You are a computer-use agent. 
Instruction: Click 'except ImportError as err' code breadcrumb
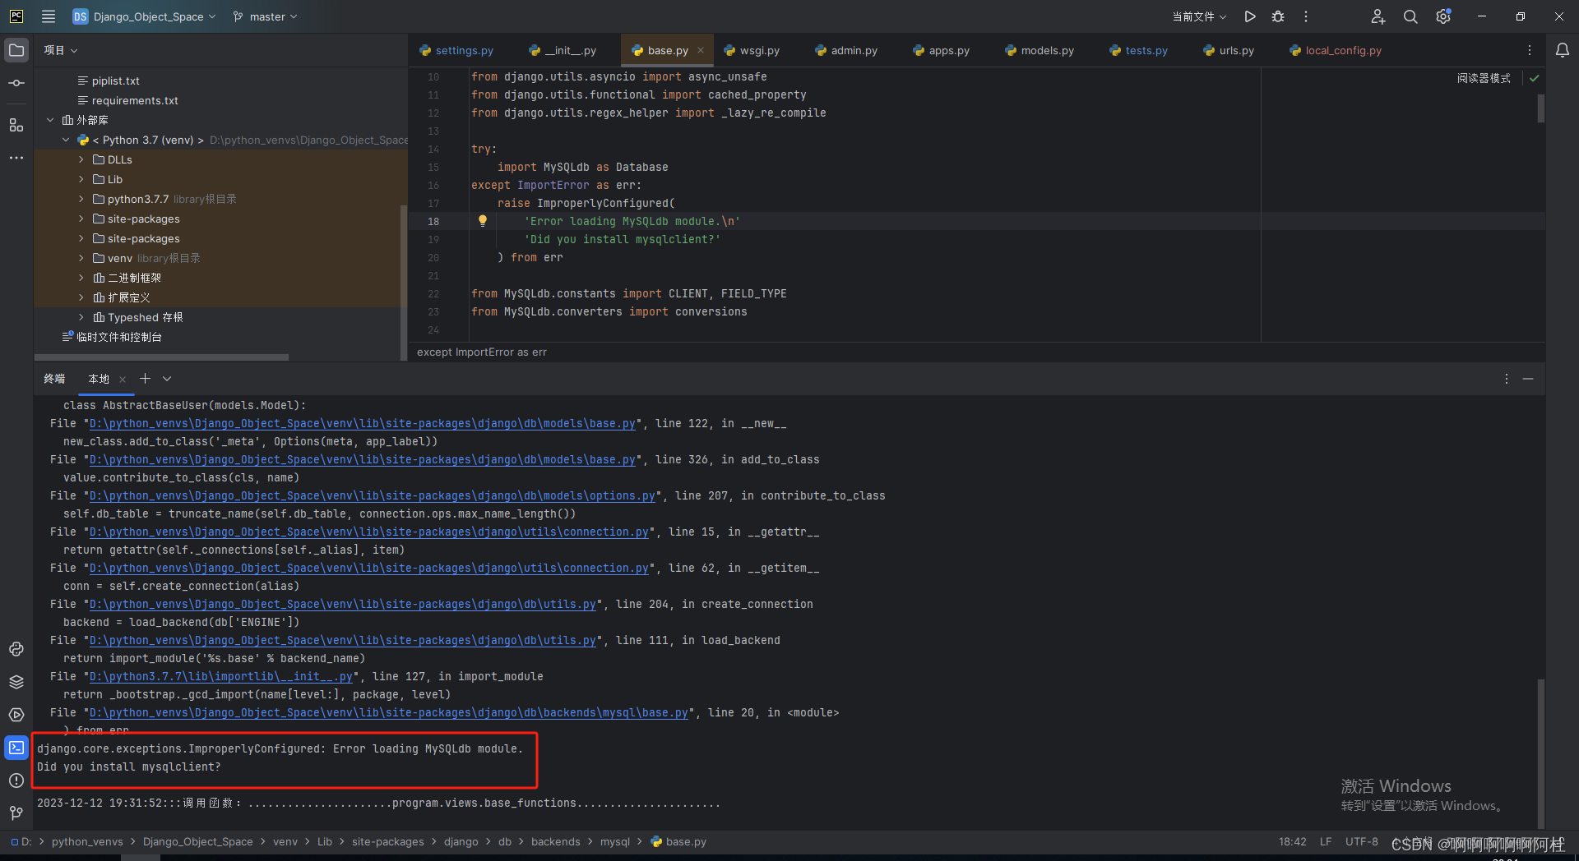coord(482,352)
